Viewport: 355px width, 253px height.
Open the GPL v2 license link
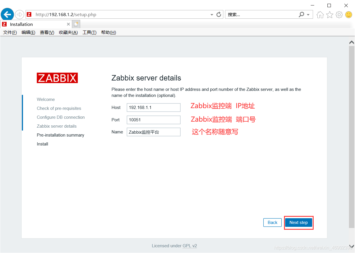pos(190,246)
